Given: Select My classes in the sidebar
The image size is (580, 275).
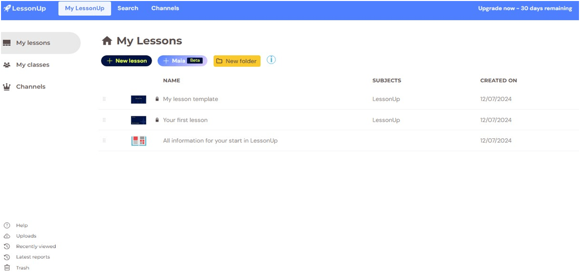Looking at the screenshot, I should point(32,65).
